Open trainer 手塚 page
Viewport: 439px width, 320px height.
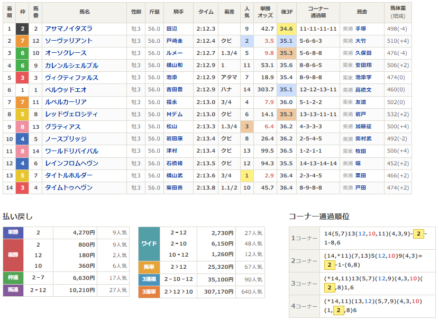[361, 29]
